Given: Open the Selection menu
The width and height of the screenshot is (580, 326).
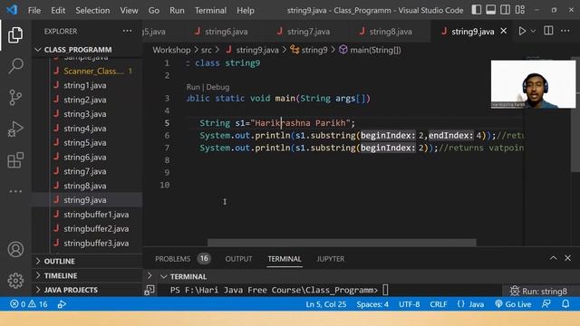Looking at the screenshot, I should pyautogui.click(x=92, y=10).
